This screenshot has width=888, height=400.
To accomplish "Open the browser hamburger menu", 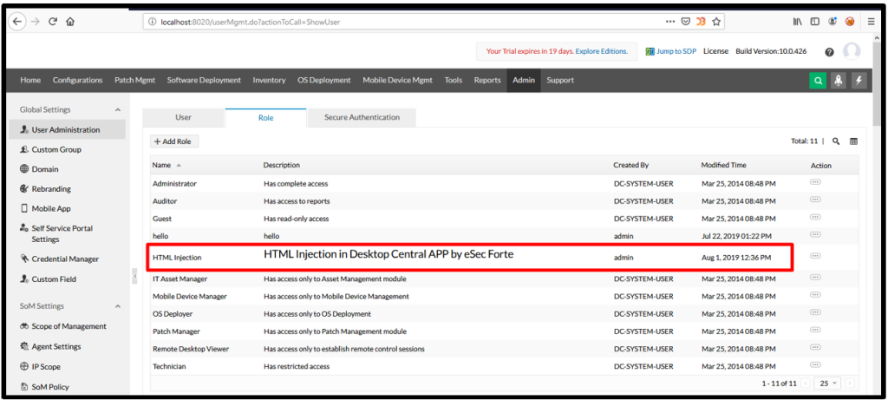I will point(871,22).
